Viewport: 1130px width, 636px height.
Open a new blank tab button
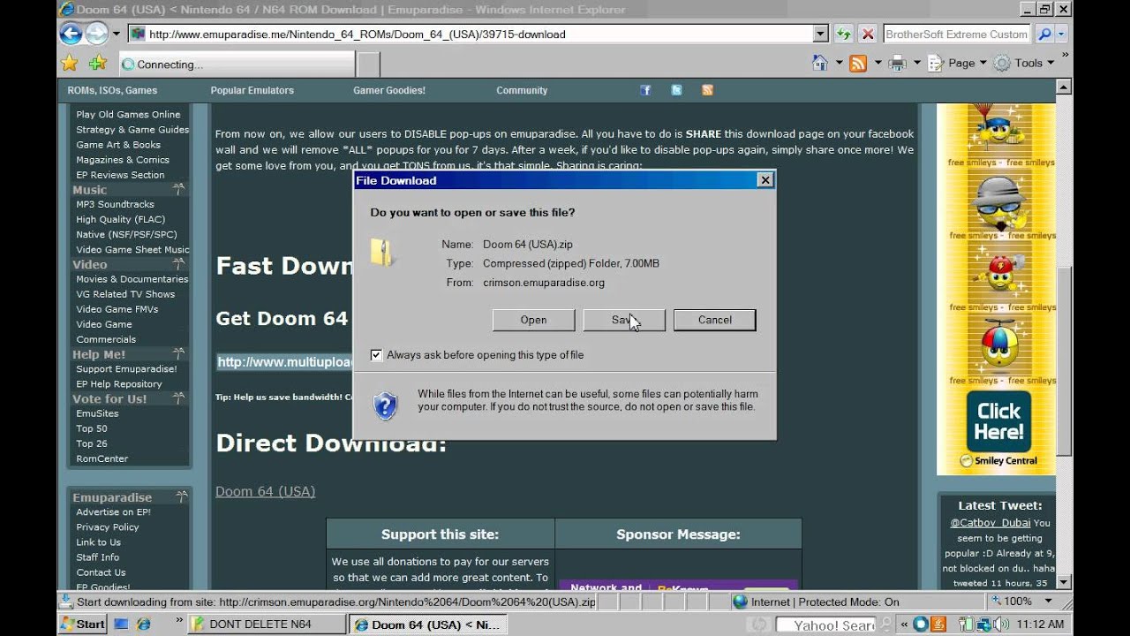point(368,64)
